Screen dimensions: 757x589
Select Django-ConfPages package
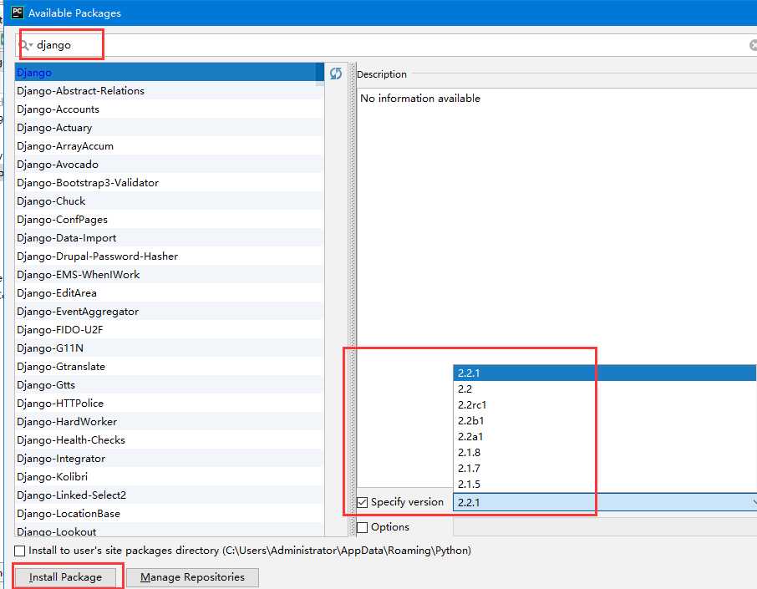click(169, 219)
